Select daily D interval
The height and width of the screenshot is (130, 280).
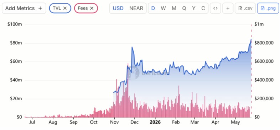pyautogui.click(x=153, y=8)
